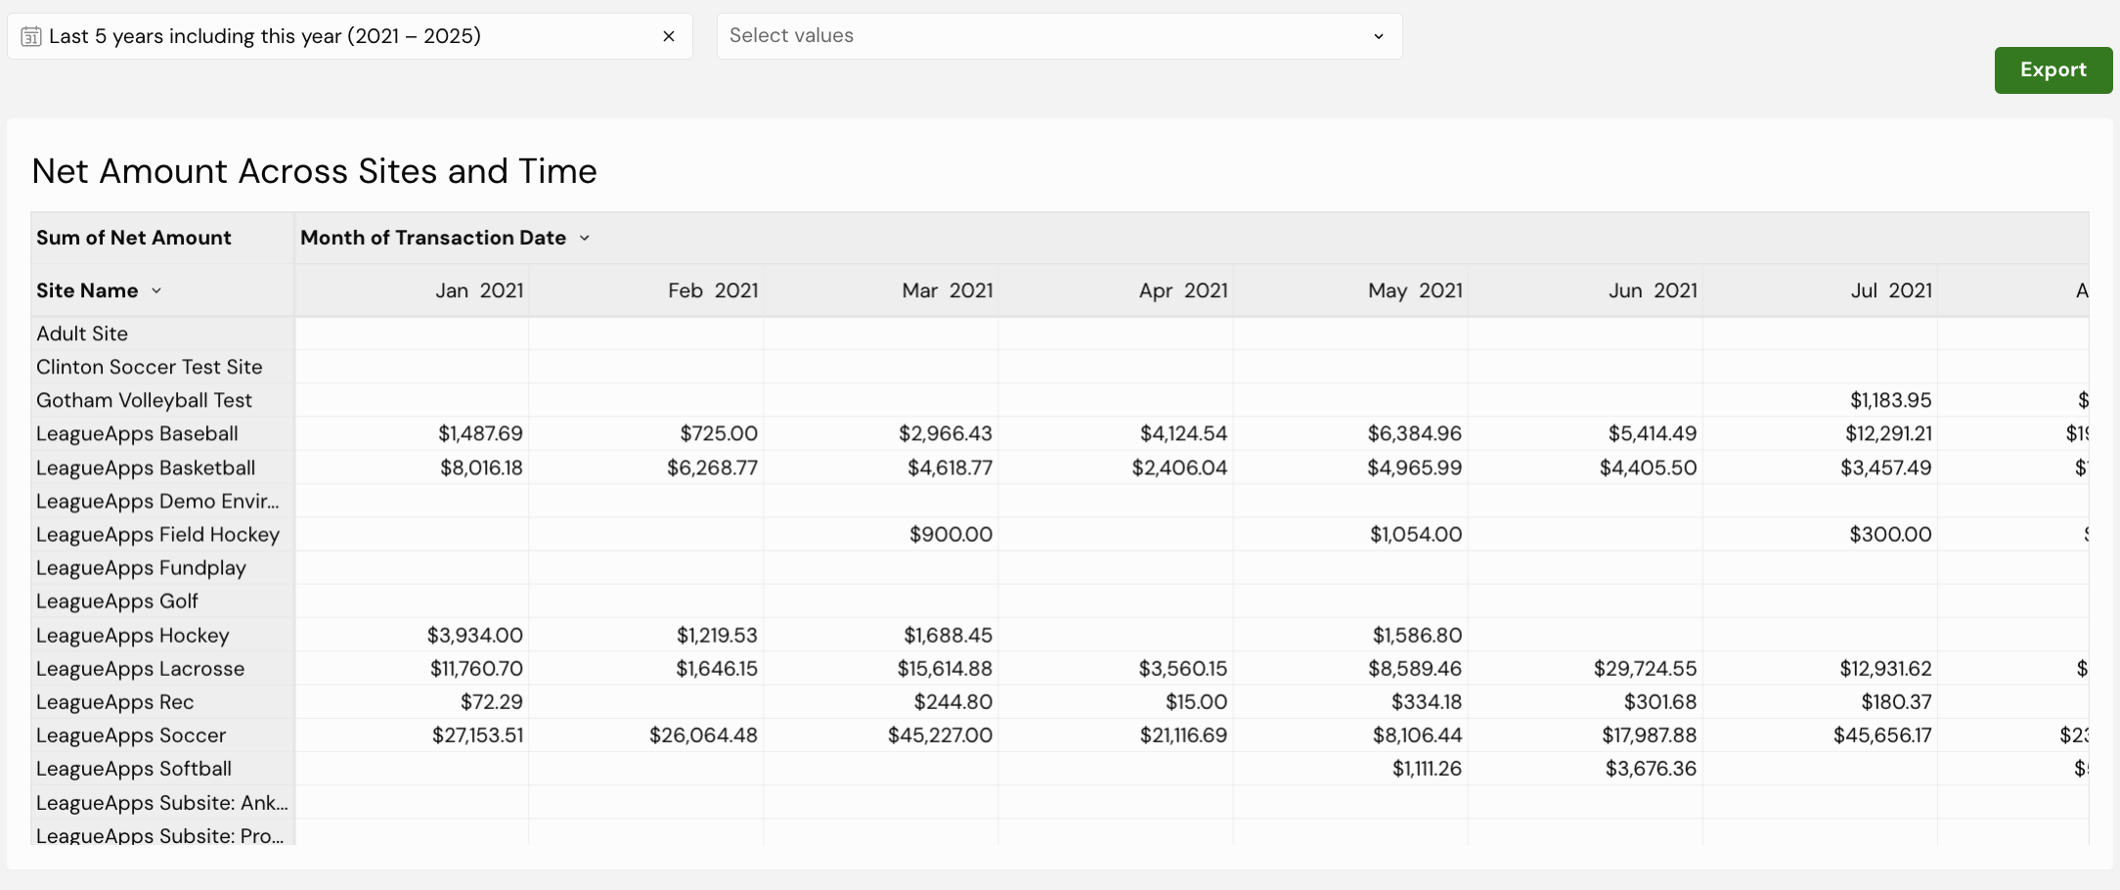Expand Month of Transaction Date chevron

click(x=585, y=239)
